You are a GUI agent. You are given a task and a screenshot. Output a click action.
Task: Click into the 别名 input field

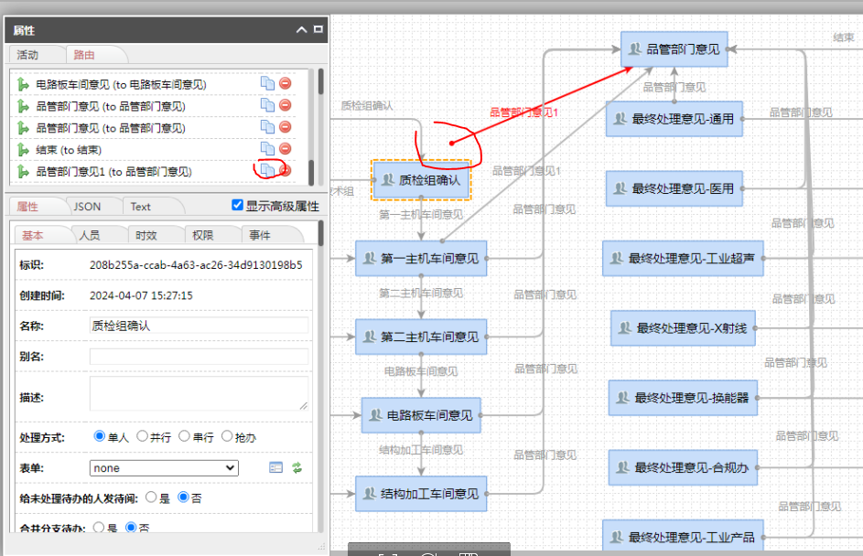(x=199, y=357)
